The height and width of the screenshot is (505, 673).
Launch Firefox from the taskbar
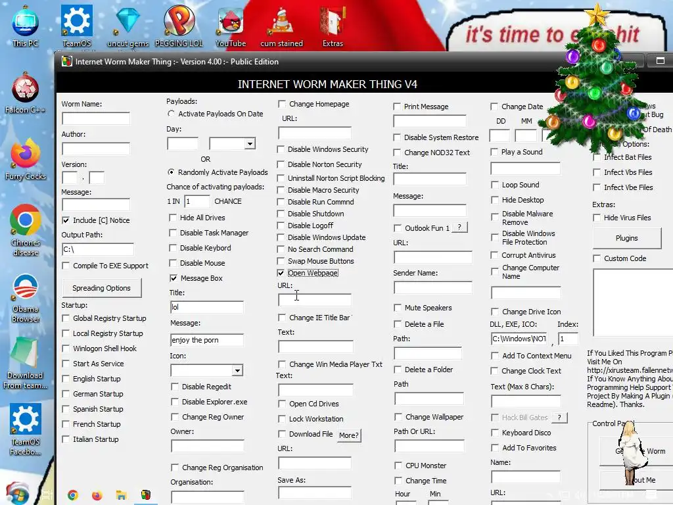click(97, 495)
